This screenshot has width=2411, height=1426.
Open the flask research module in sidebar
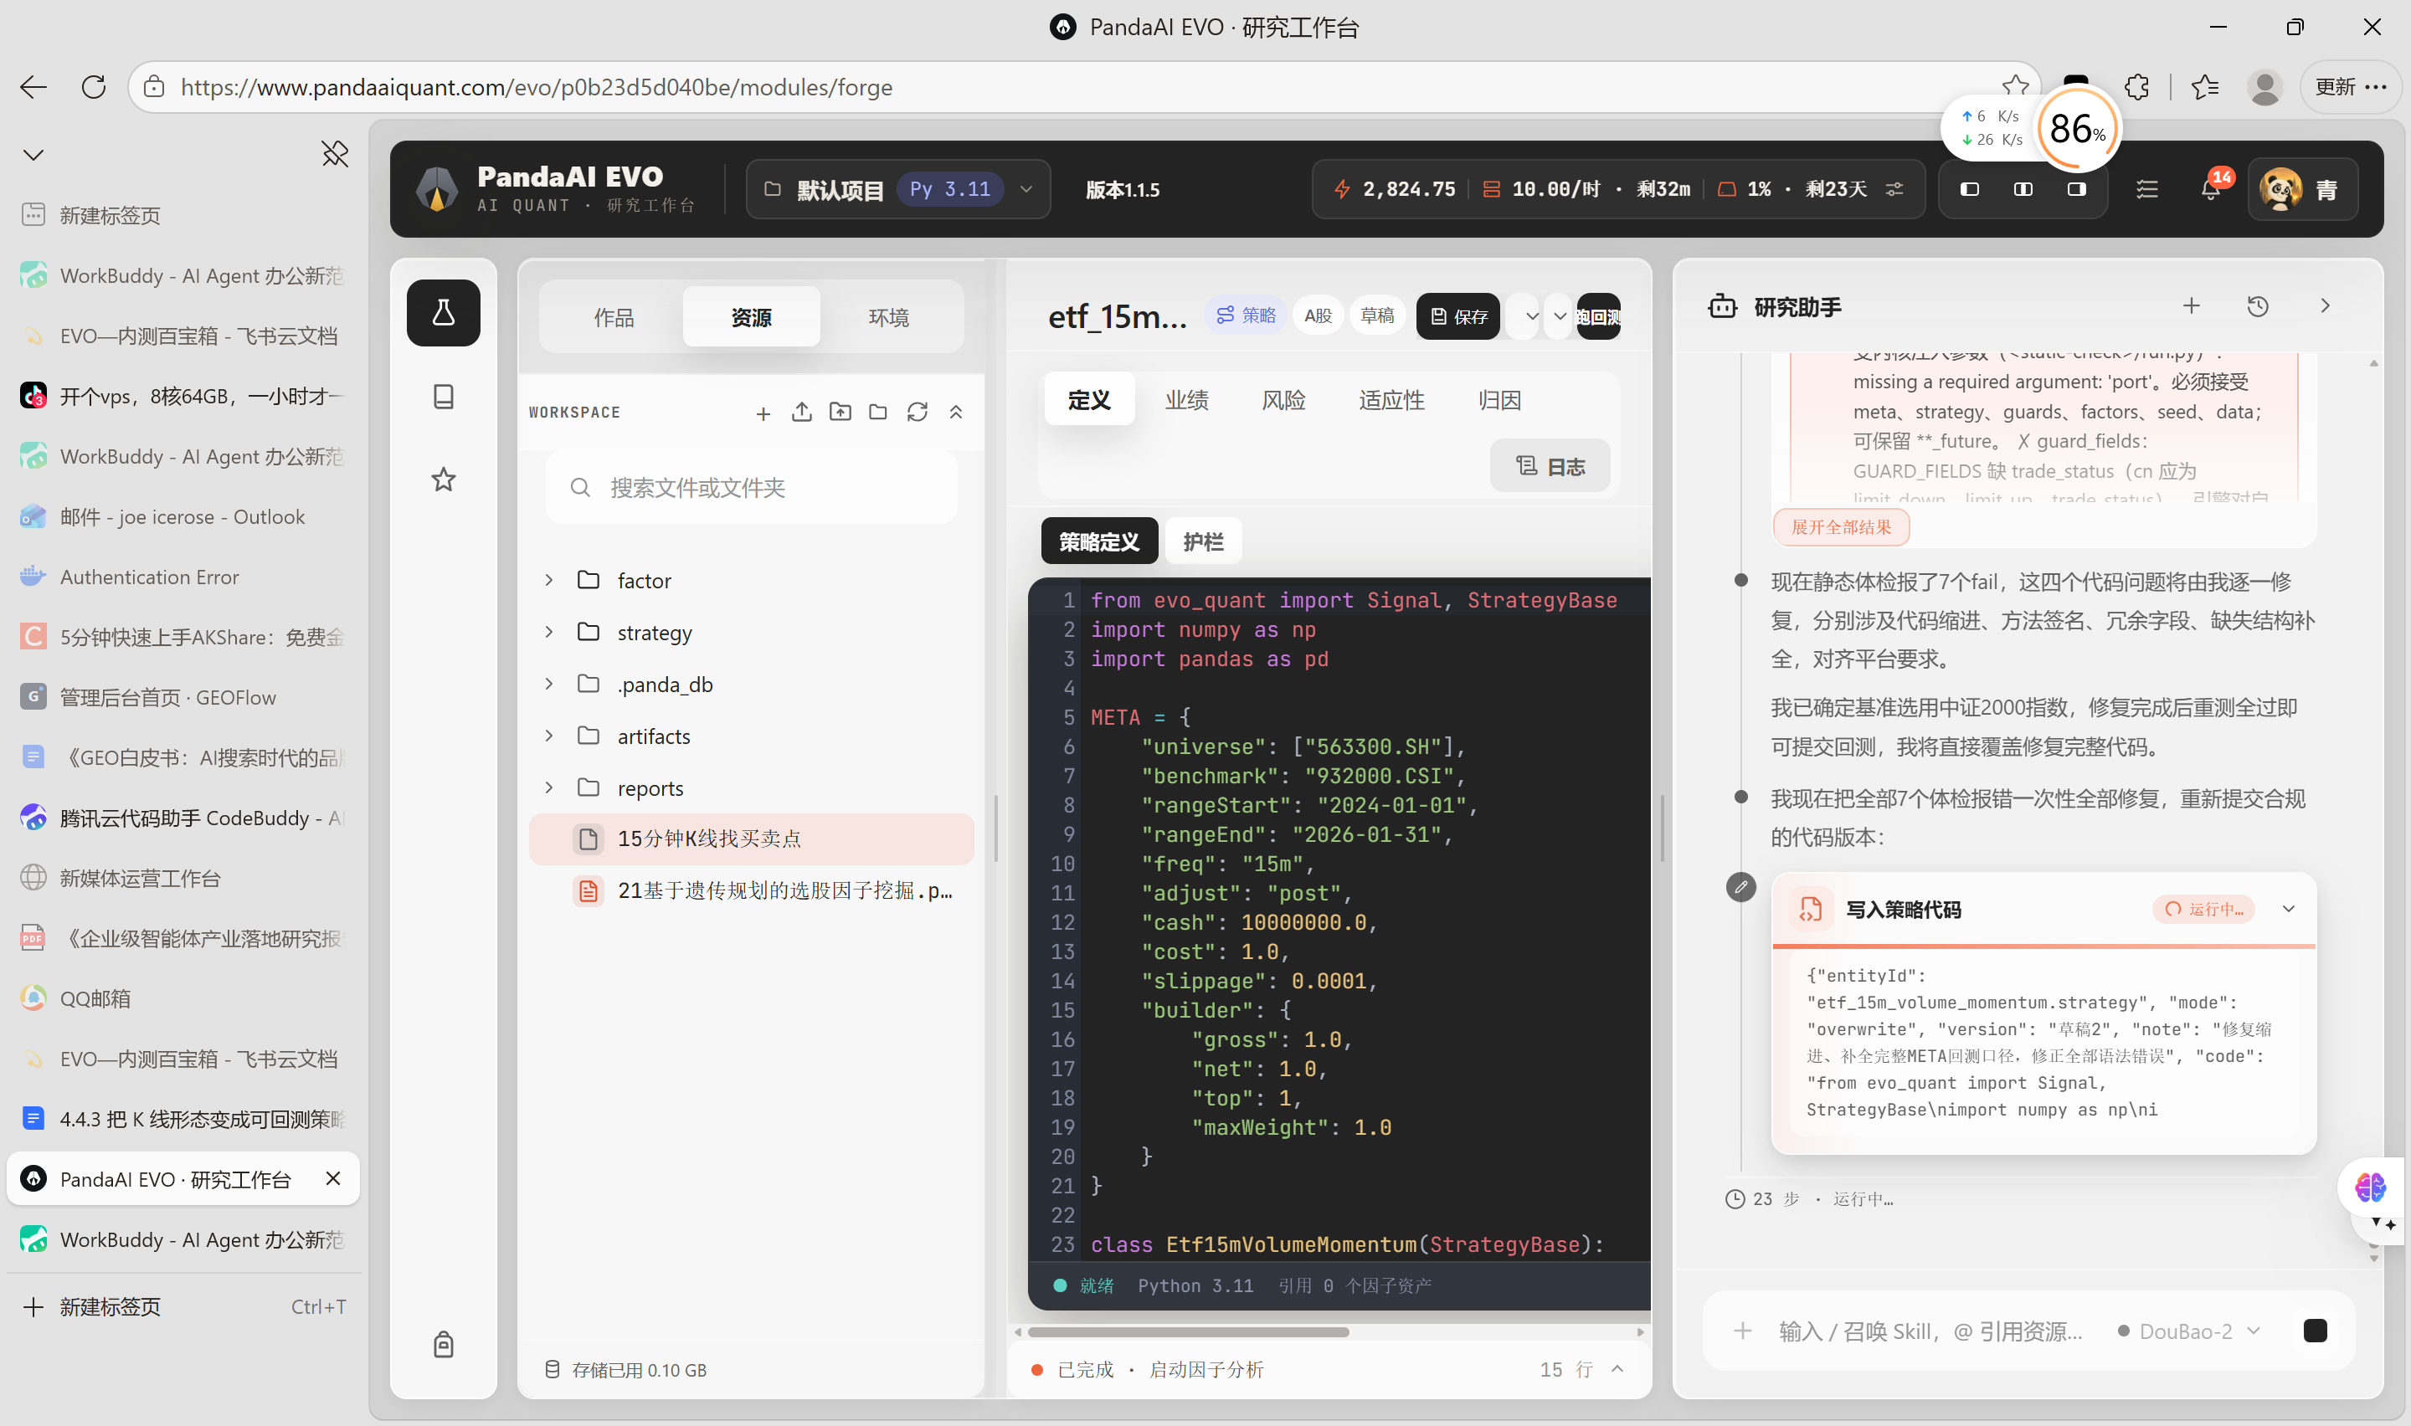443,313
